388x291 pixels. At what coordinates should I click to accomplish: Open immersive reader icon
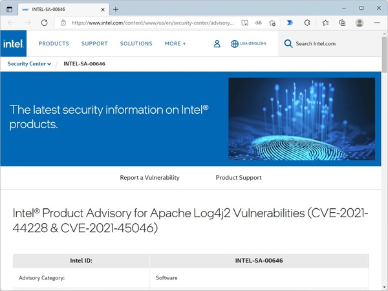(244, 23)
